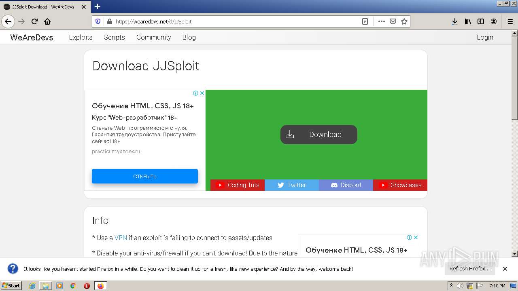
Task: Select the JJSploit Download - WeAreDevs tab
Action: 45,7
